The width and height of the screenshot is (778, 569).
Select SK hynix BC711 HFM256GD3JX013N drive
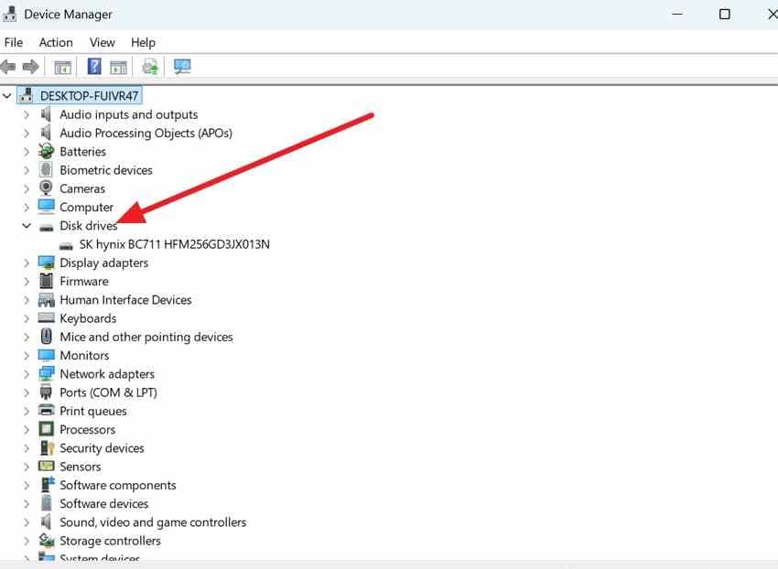click(x=175, y=244)
